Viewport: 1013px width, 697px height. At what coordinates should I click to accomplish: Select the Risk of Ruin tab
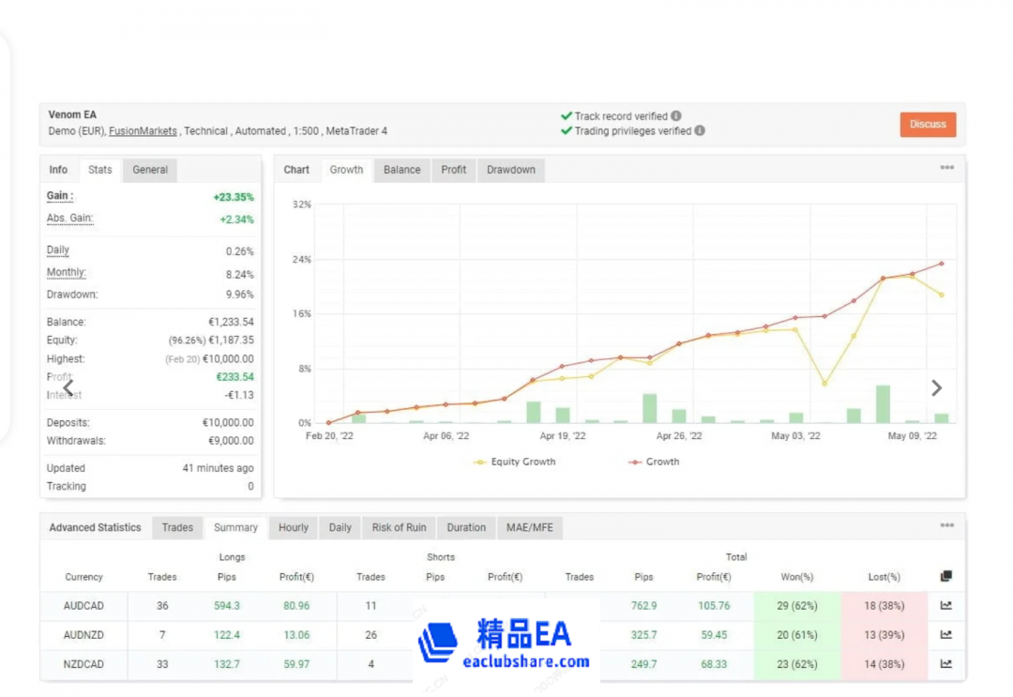click(399, 527)
